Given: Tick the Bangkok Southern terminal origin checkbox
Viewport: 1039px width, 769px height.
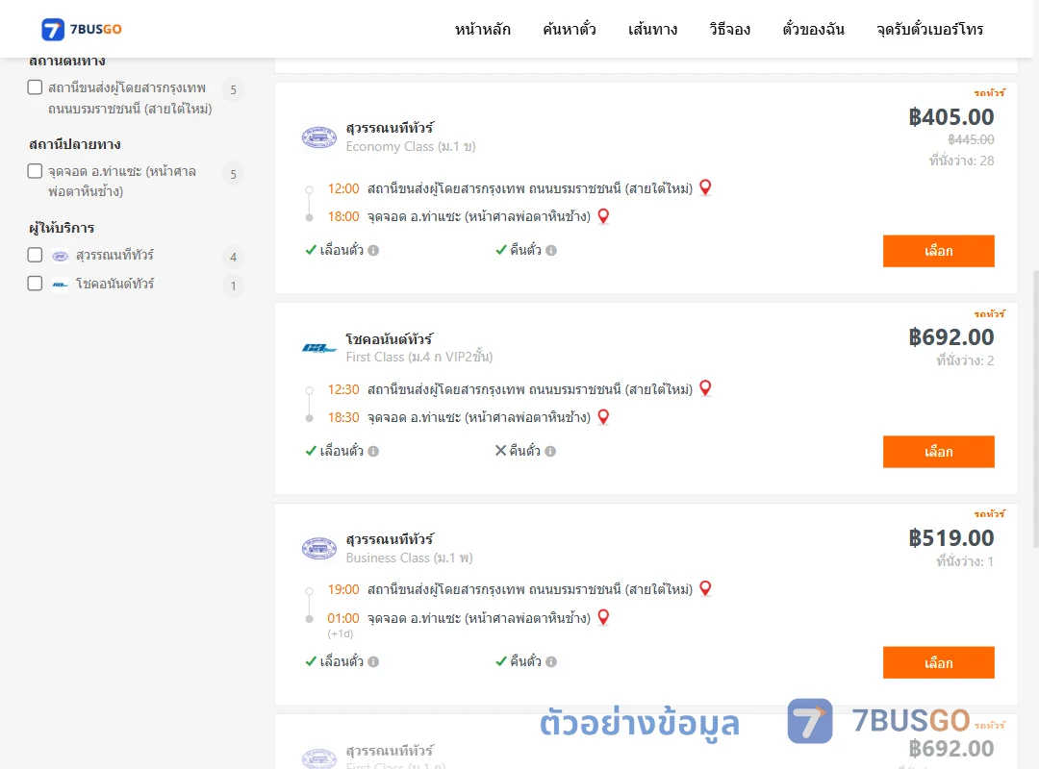Looking at the screenshot, I should (x=36, y=87).
